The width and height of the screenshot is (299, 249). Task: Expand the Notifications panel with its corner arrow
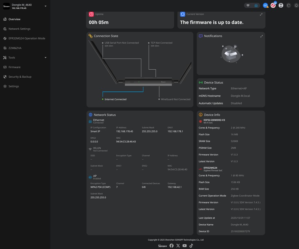coord(261,36)
